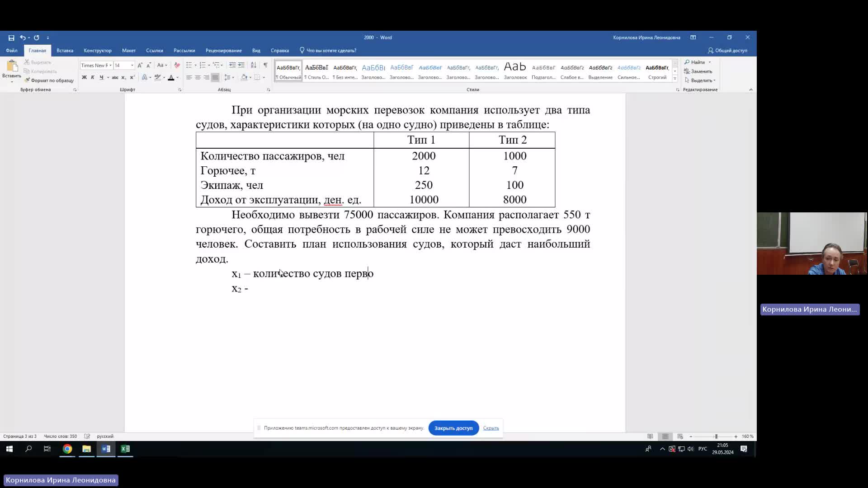Open Excel from the Windows taskbar

125,449
